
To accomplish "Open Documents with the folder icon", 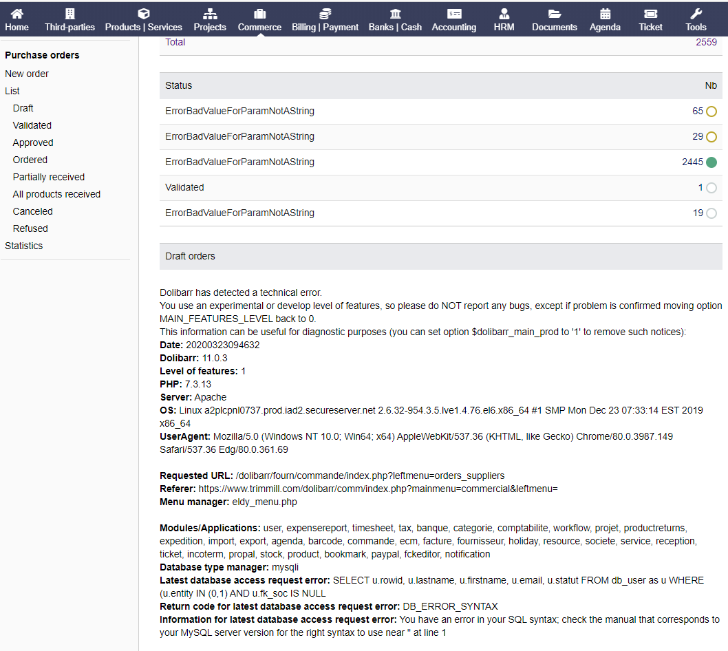I will [554, 14].
